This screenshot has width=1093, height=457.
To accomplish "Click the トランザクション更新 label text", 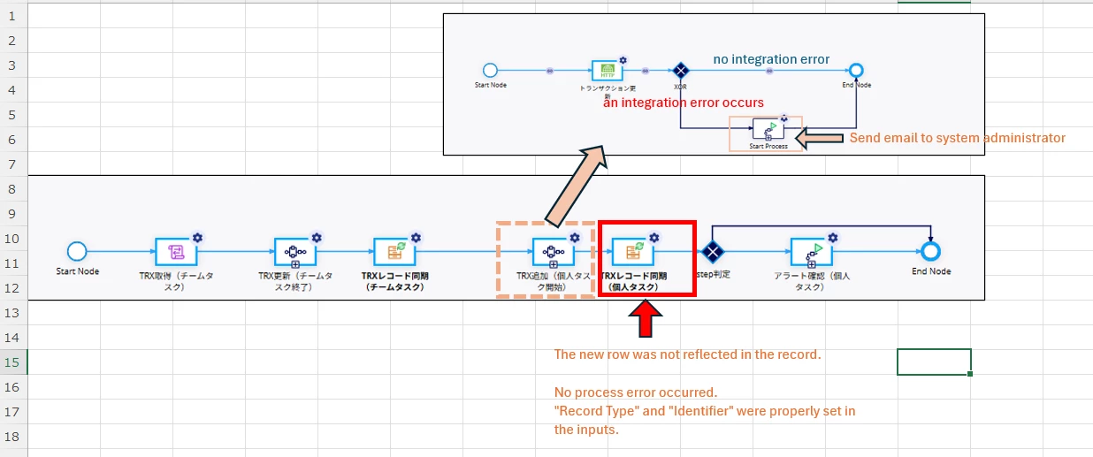I will coord(607,92).
